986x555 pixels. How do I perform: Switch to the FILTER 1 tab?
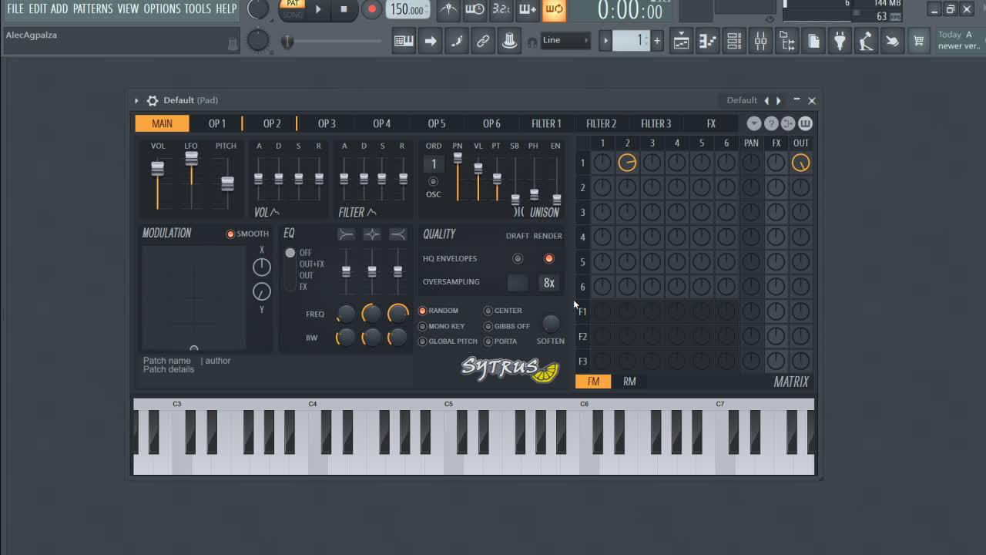[546, 123]
